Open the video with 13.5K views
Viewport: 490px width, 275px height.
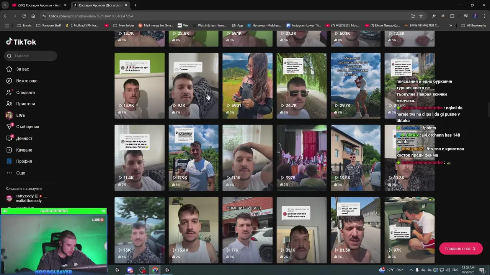coord(356,158)
